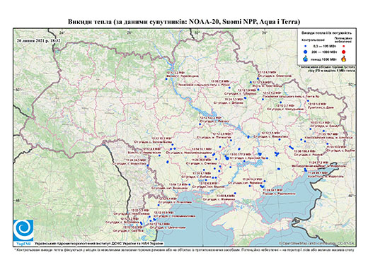Click the 200 — 1000 МВт legend label
The width and height of the screenshot is (368, 260).
click(323, 52)
